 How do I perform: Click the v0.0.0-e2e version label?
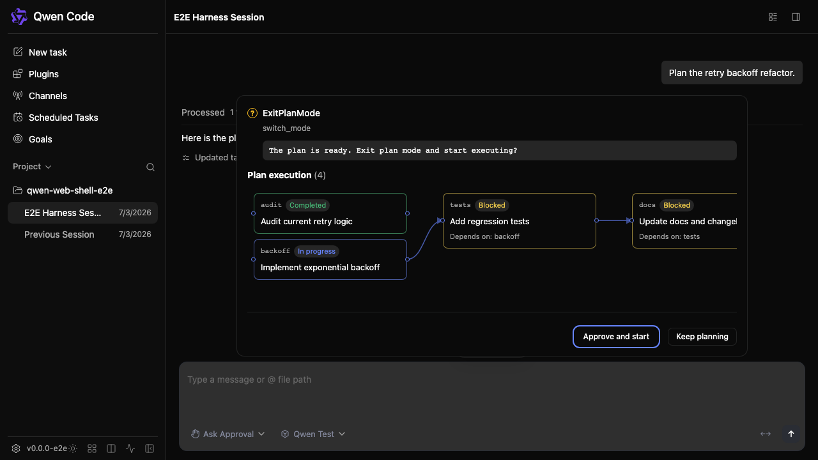47,448
